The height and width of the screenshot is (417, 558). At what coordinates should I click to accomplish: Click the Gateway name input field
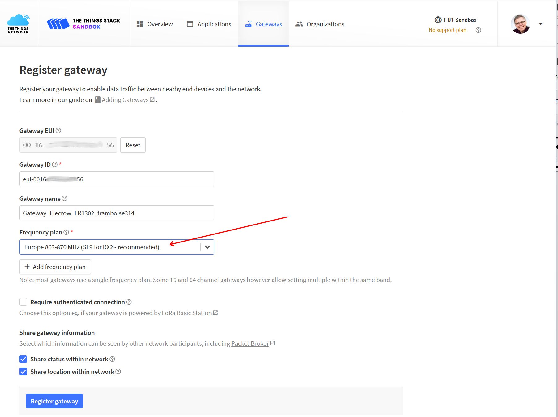coord(117,213)
